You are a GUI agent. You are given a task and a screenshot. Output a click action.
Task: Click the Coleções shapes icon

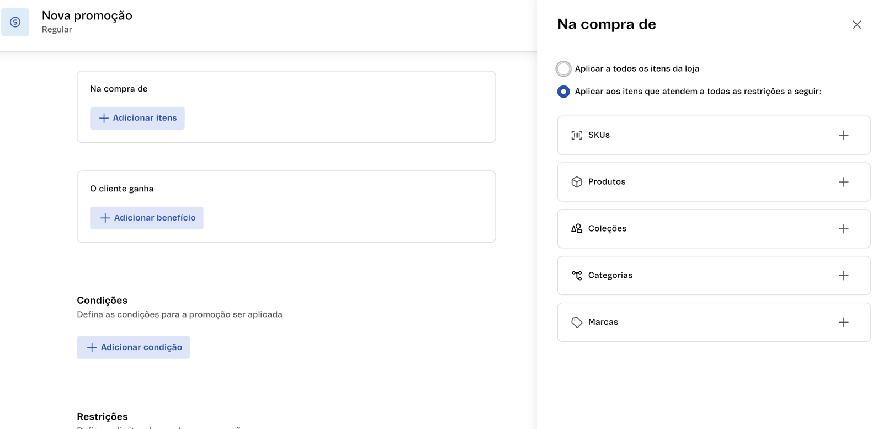[577, 228]
